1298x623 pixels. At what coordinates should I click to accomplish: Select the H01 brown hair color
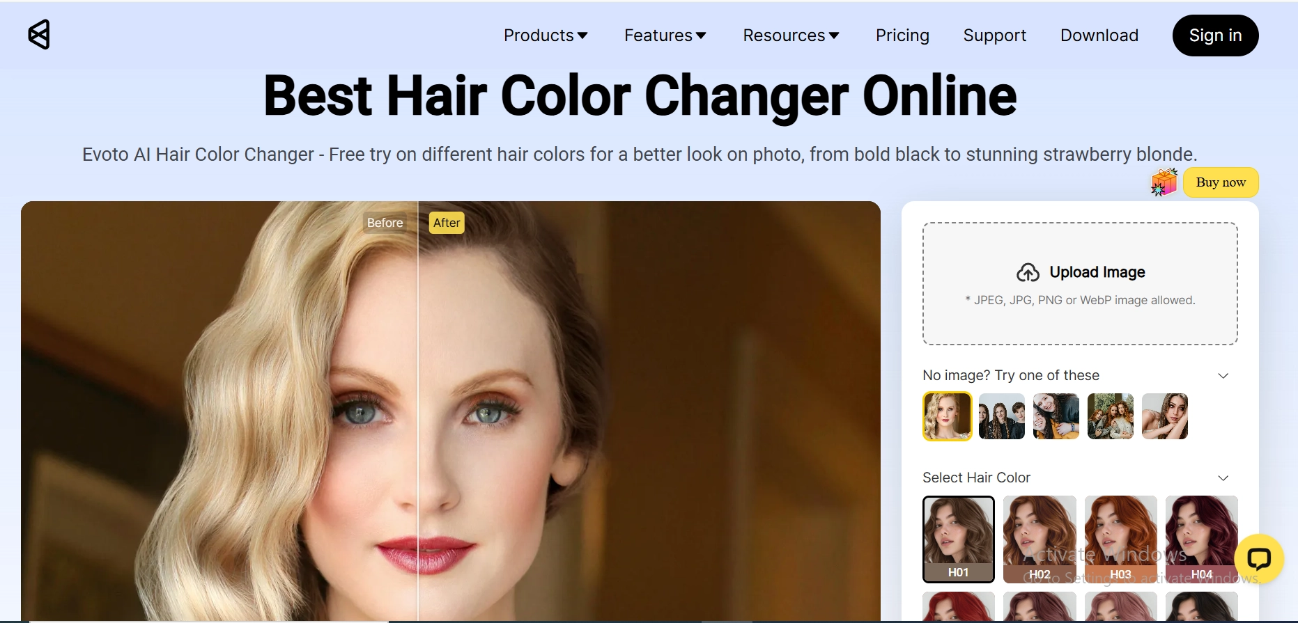pyautogui.click(x=958, y=539)
